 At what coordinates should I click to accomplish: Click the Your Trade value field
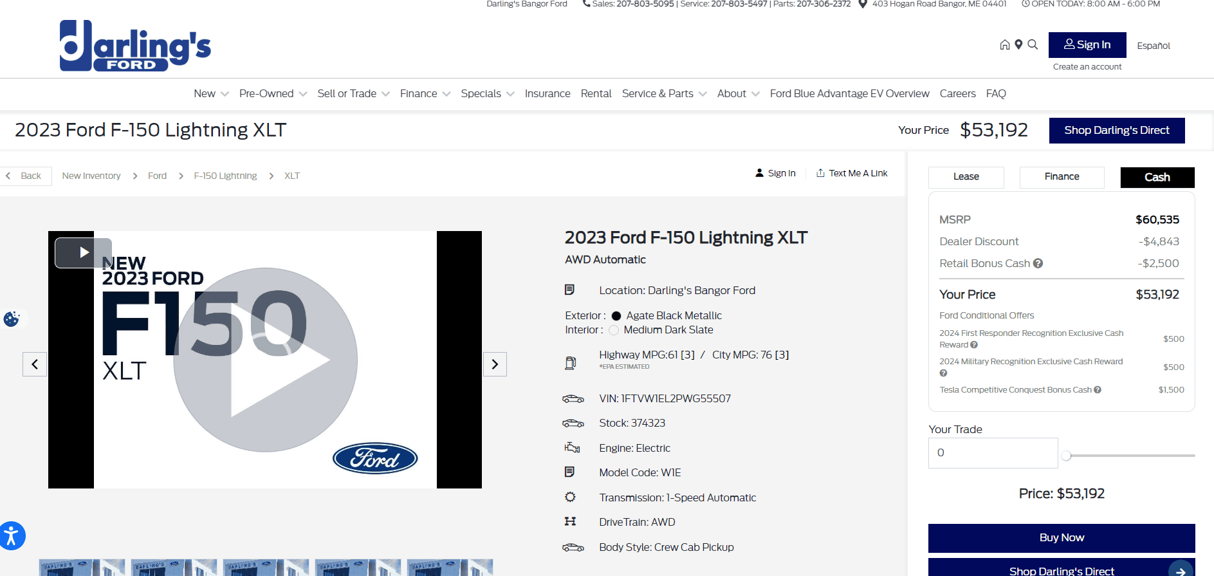coord(993,453)
